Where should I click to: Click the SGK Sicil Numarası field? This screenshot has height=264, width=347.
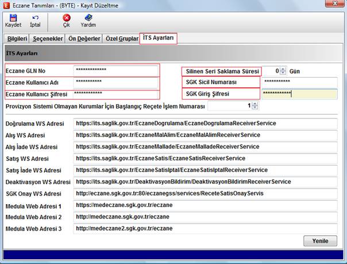299,82
